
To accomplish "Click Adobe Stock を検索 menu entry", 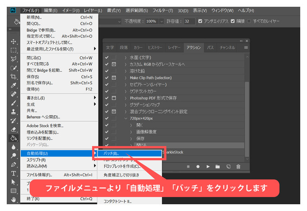I will pyautogui.click(x=59, y=125).
